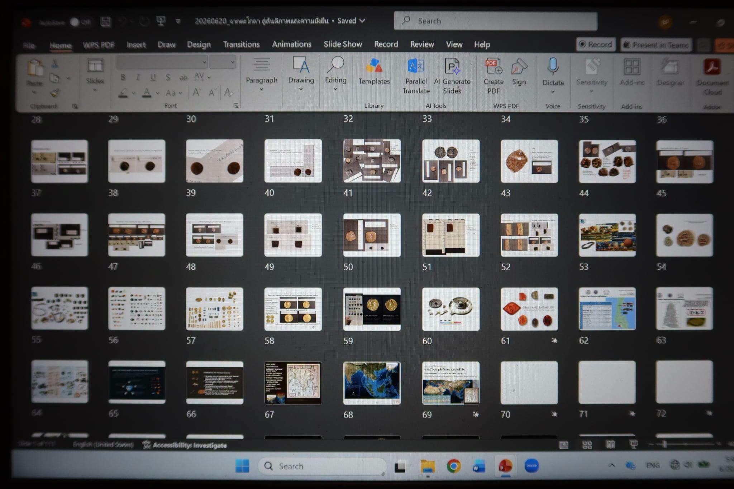The image size is (734, 489).
Task: Open the File menu tab
Action: pyautogui.click(x=29, y=45)
